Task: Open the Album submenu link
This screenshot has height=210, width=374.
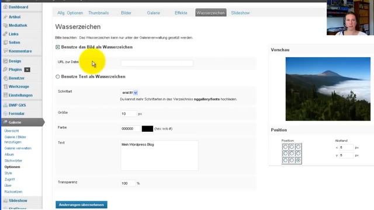Action: pos(9,154)
